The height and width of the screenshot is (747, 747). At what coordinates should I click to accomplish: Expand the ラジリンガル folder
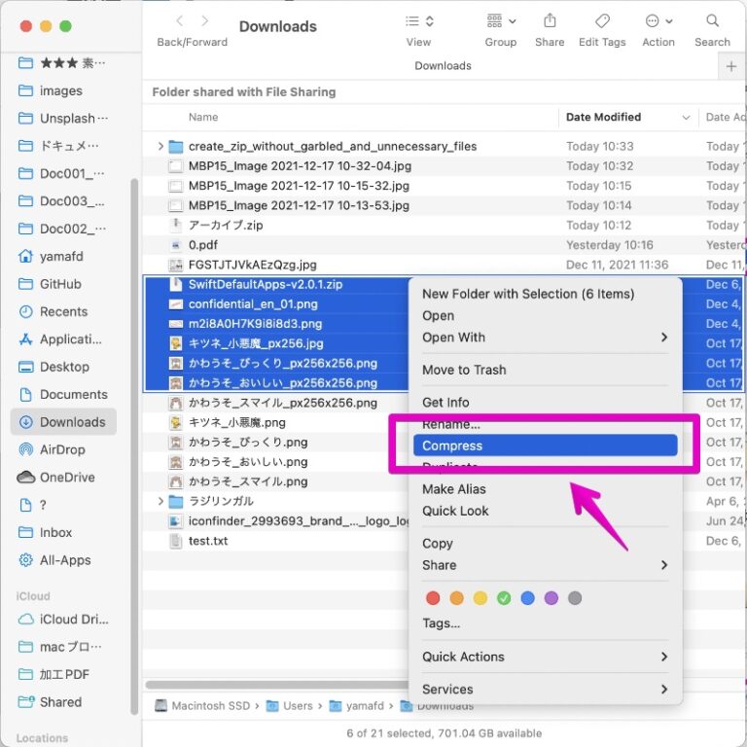tap(160, 501)
